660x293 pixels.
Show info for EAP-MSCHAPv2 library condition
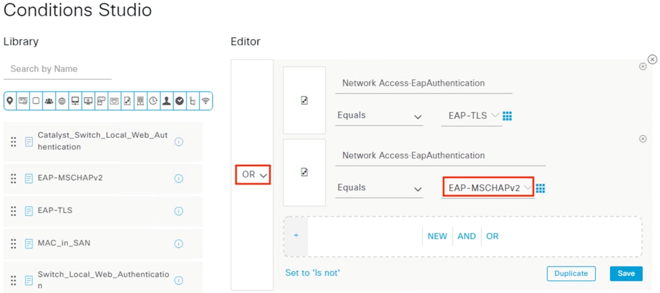(x=178, y=179)
